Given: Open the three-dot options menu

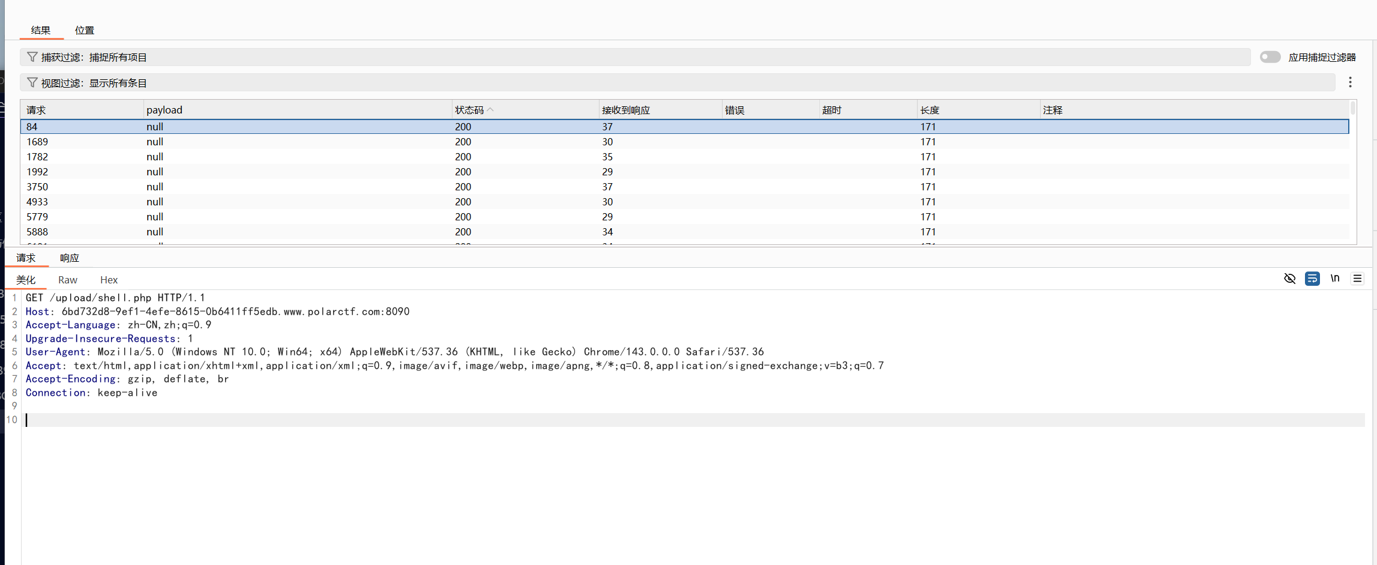Looking at the screenshot, I should click(1350, 82).
